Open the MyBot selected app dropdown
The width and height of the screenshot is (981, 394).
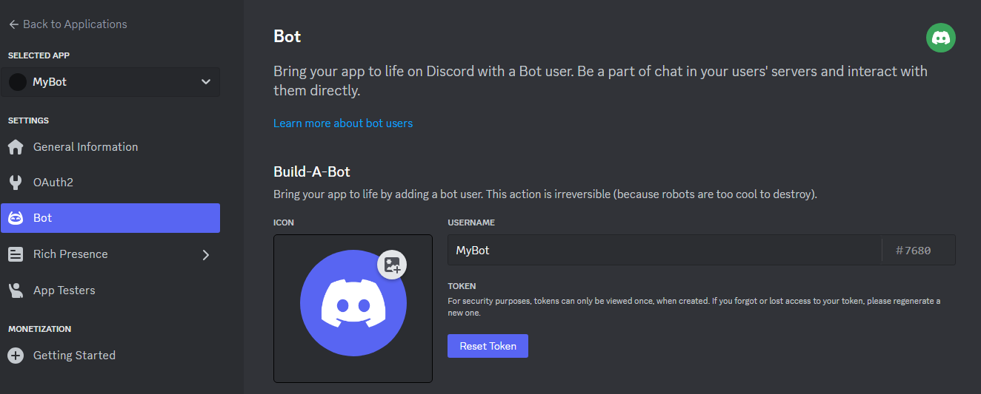coord(111,82)
